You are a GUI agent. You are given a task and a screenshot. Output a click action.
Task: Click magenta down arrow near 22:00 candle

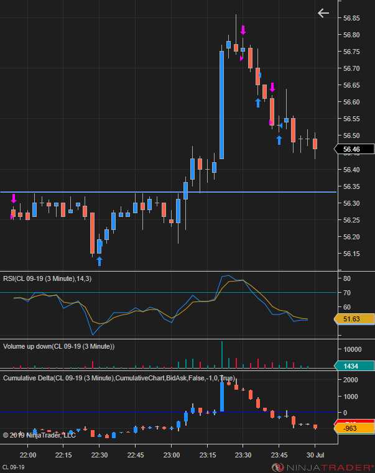[14, 198]
